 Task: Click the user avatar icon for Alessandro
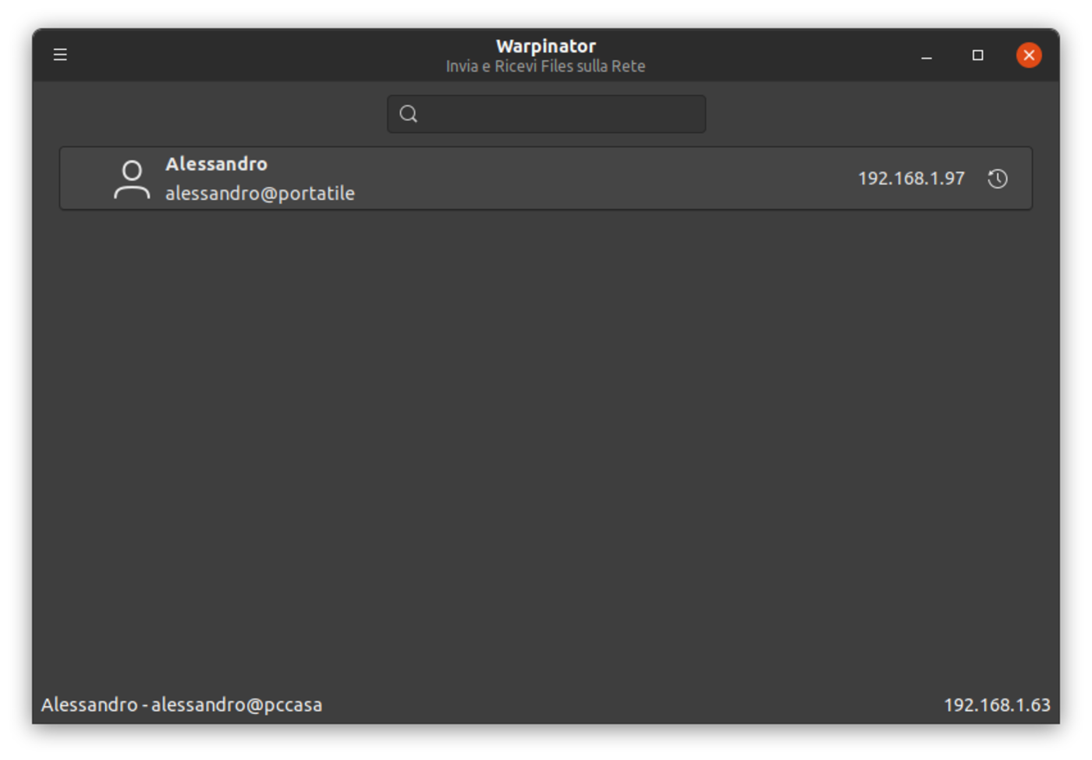pos(132,179)
